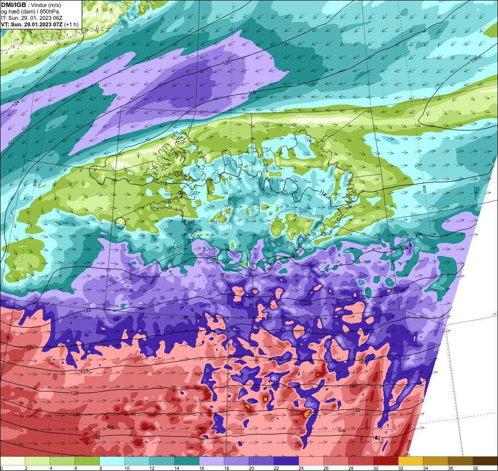Viewport: 498px width, 471px height.
Task: Pick the dark red swatch between 30 and 32
Action: point(385,461)
